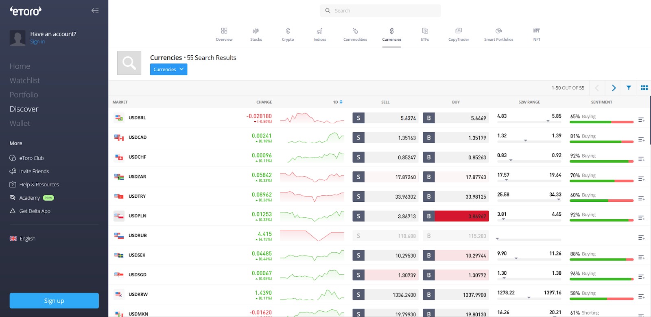
Task: Click the USDBRL sell S button
Action: coord(358,118)
